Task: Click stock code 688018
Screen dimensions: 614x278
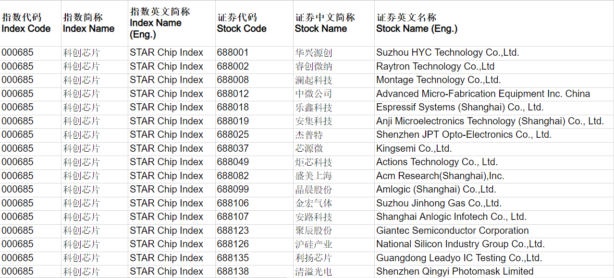Action: (x=233, y=107)
